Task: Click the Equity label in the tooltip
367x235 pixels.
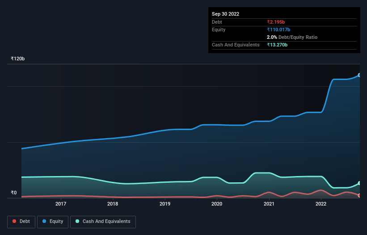Action: (x=219, y=29)
